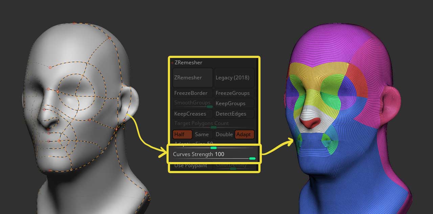The width and height of the screenshot is (433, 214).
Task: Click the Legacy (2018) button
Action: [x=234, y=78]
